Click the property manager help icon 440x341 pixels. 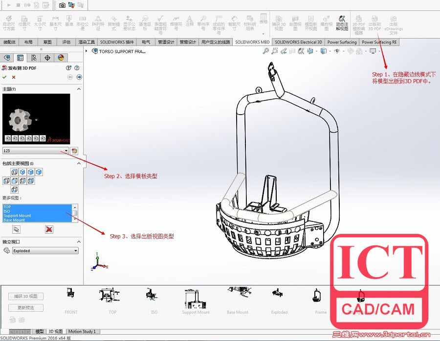(x=77, y=68)
